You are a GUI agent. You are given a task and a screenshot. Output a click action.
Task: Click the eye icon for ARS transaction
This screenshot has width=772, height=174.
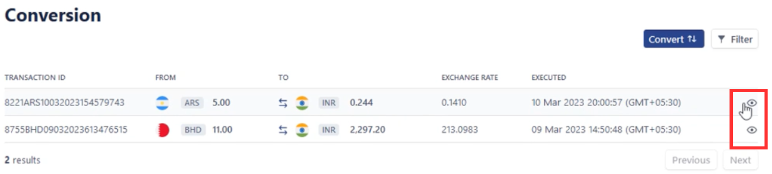click(751, 103)
